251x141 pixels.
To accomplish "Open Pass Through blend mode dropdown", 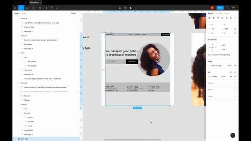I will 216,66.
